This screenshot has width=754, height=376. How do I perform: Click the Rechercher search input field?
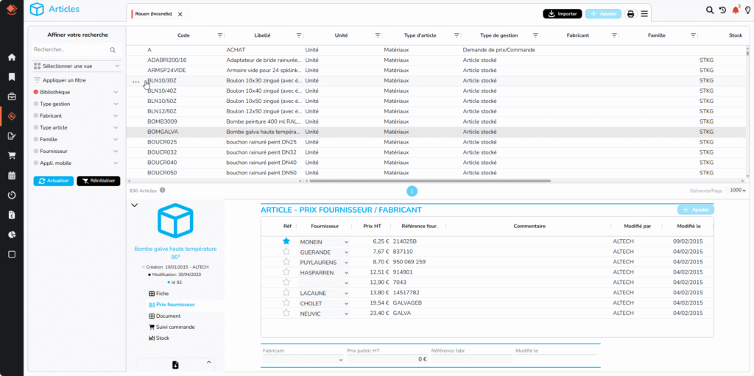coord(71,50)
